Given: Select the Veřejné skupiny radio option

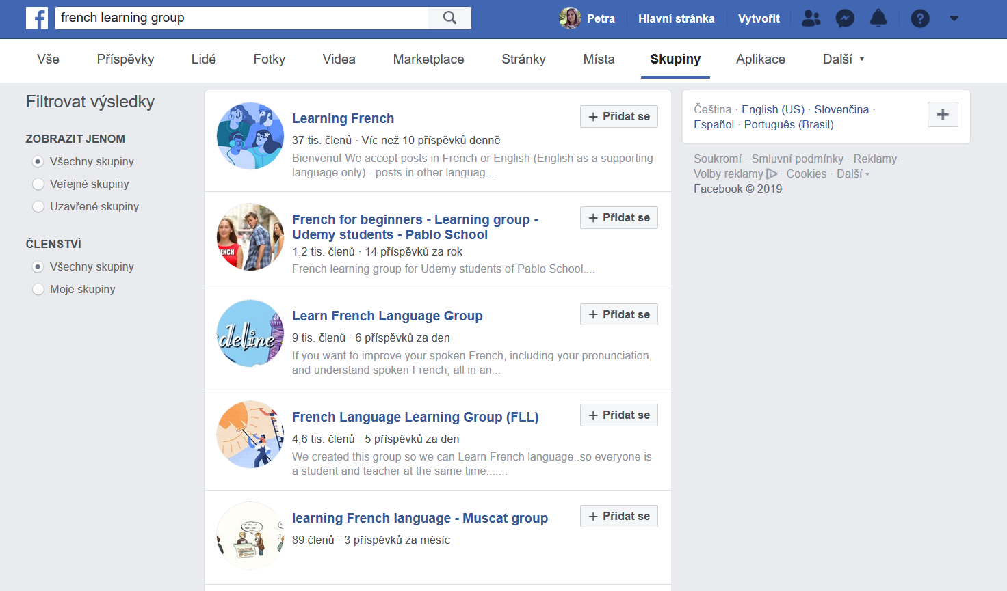Looking at the screenshot, I should 38,184.
